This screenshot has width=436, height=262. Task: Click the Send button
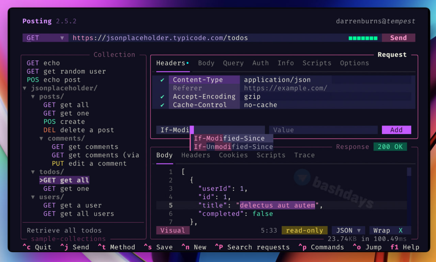(x=398, y=38)
